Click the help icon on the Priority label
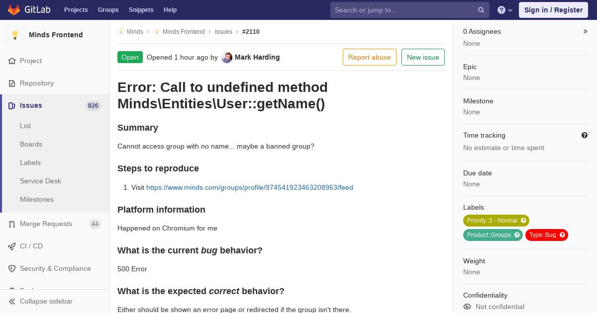Screen dimensions: 597x313 click(523, 221)
